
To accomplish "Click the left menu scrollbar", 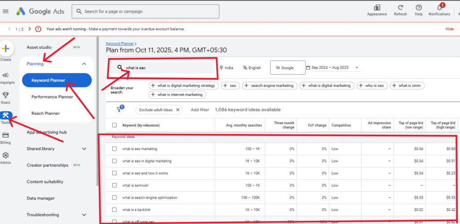I will (x=97, y=111).
